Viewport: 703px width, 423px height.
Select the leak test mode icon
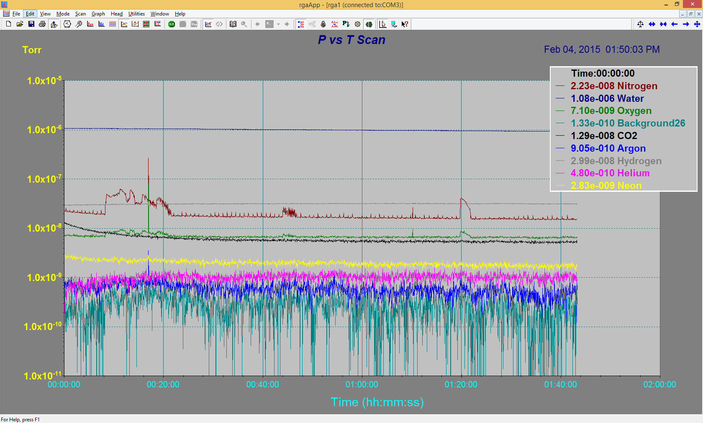click(135, 24)
